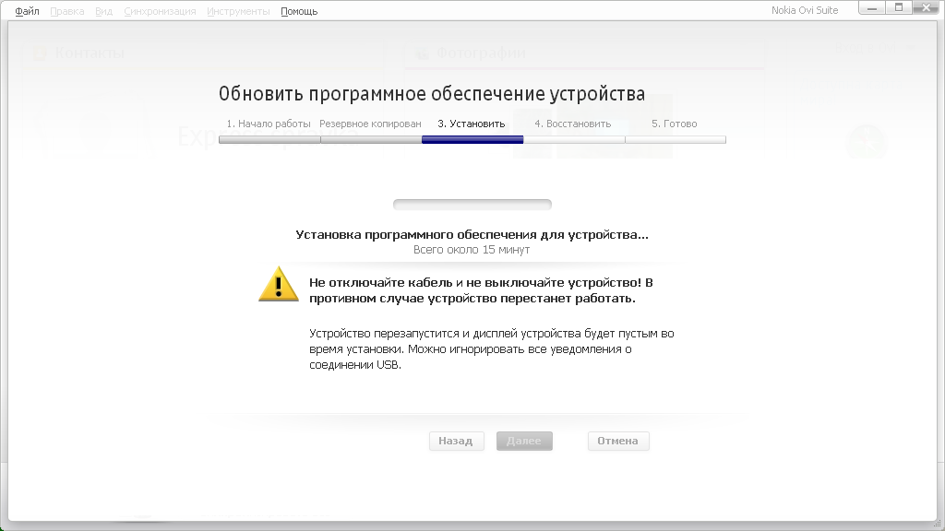Maximize the Nokia Ovi Suite window
The width and height of the screenshot is (945, 531).
(x=897, y=8)
